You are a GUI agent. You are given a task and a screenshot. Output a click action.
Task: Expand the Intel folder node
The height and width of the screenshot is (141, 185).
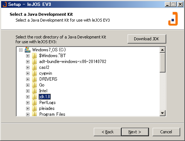28,91
